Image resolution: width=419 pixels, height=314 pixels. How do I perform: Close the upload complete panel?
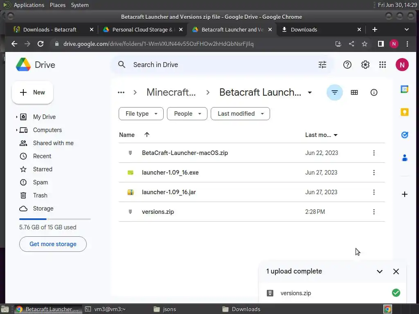(396, 271)
